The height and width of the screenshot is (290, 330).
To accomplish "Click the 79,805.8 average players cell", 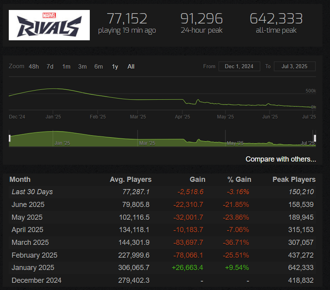I will 136,205.
